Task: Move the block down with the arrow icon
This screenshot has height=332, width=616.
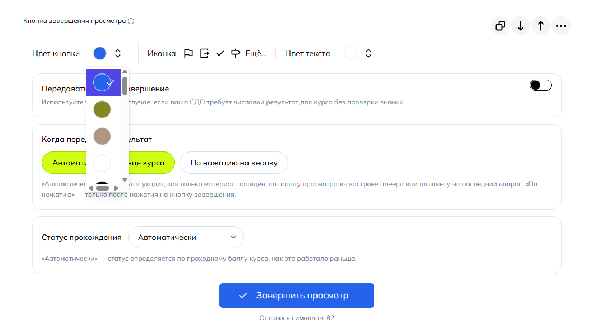Action: [x=521, y=26]
